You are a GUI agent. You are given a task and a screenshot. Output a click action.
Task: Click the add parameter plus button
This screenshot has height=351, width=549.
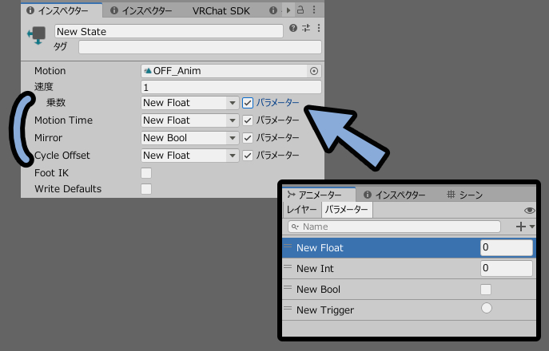click(x=521, y=227)
